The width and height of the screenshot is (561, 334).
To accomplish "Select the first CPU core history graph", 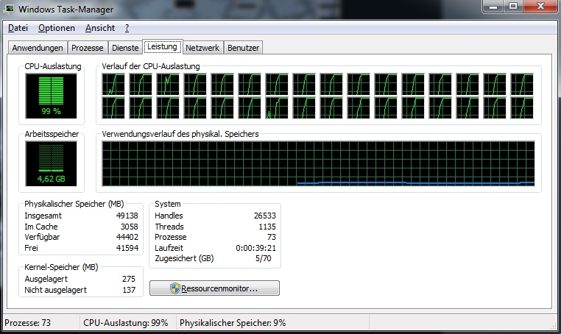I will tap(113, 84).
